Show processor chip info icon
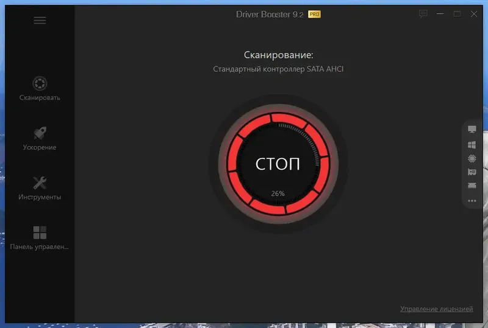This screenshot has height=328, width=488. (472, 158)
